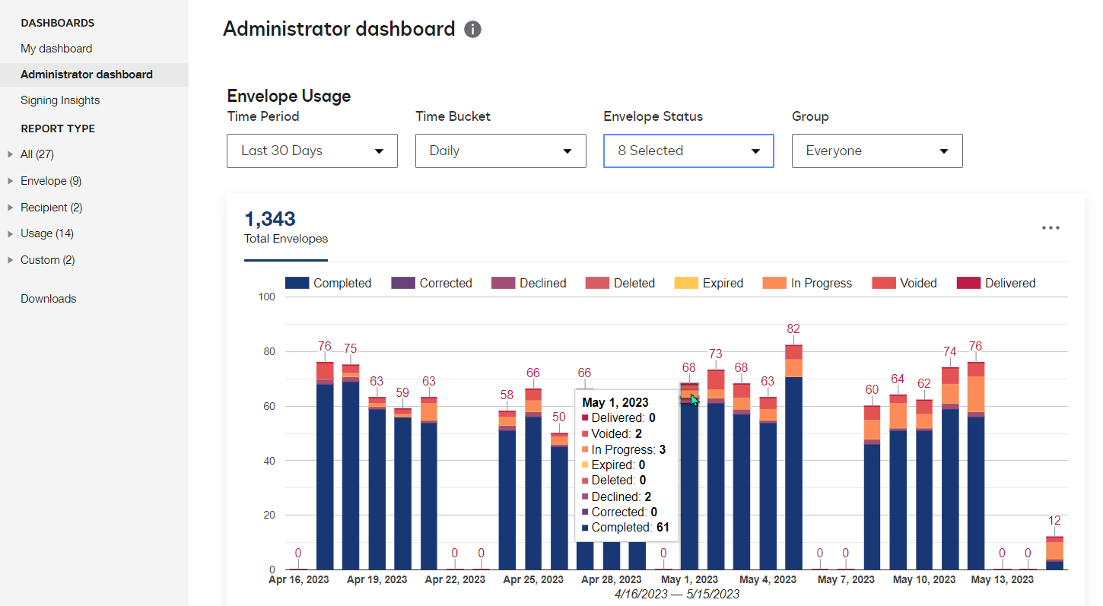Select the Total Envelopes metric tab

coord(285,228)
